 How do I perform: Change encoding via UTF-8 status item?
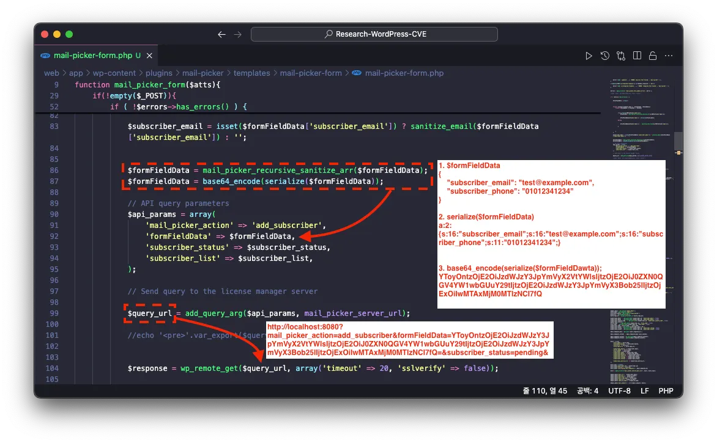pyautogui.click(x=619, y=391)
